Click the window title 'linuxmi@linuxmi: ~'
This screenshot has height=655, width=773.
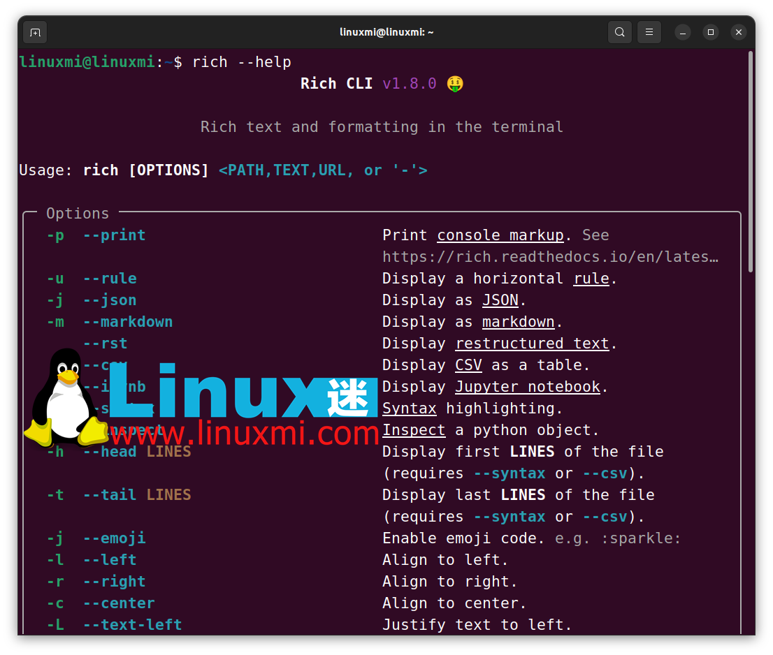pyautogui.click(x=386, y=33)
